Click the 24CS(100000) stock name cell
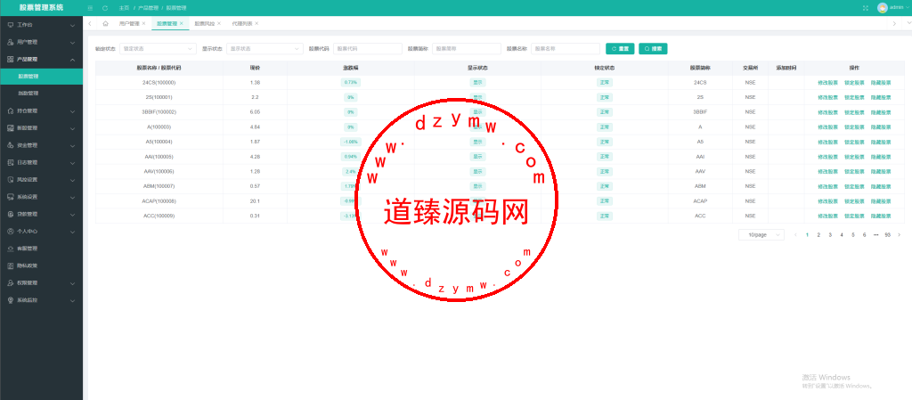The height and width of the screenshot is (400, 912). tap(159, 83)
